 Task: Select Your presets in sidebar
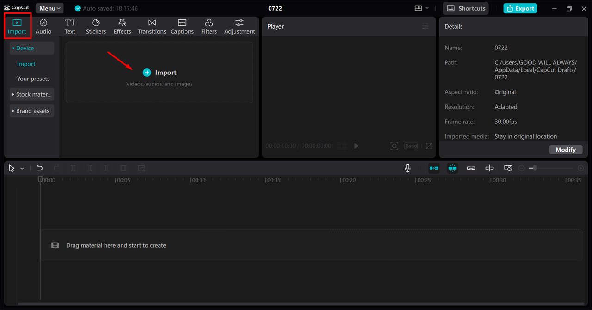pyautogui.click(x=33, y=79)
